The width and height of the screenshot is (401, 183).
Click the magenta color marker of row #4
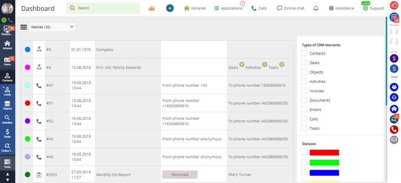(28, 68)
